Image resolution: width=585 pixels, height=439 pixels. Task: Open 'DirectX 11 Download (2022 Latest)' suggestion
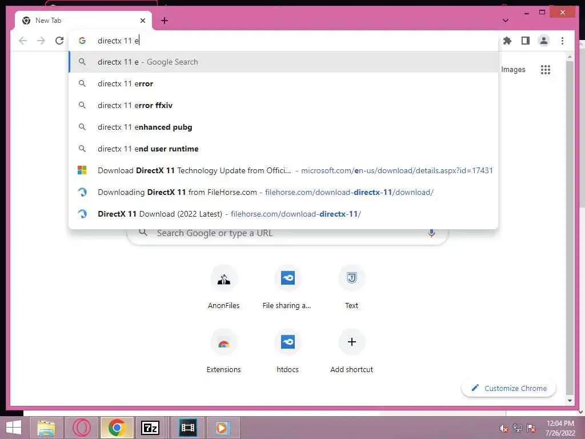pyautogui.click(x=283, y=214)
